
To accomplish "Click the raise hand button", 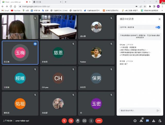I will (x=78, y=120).
